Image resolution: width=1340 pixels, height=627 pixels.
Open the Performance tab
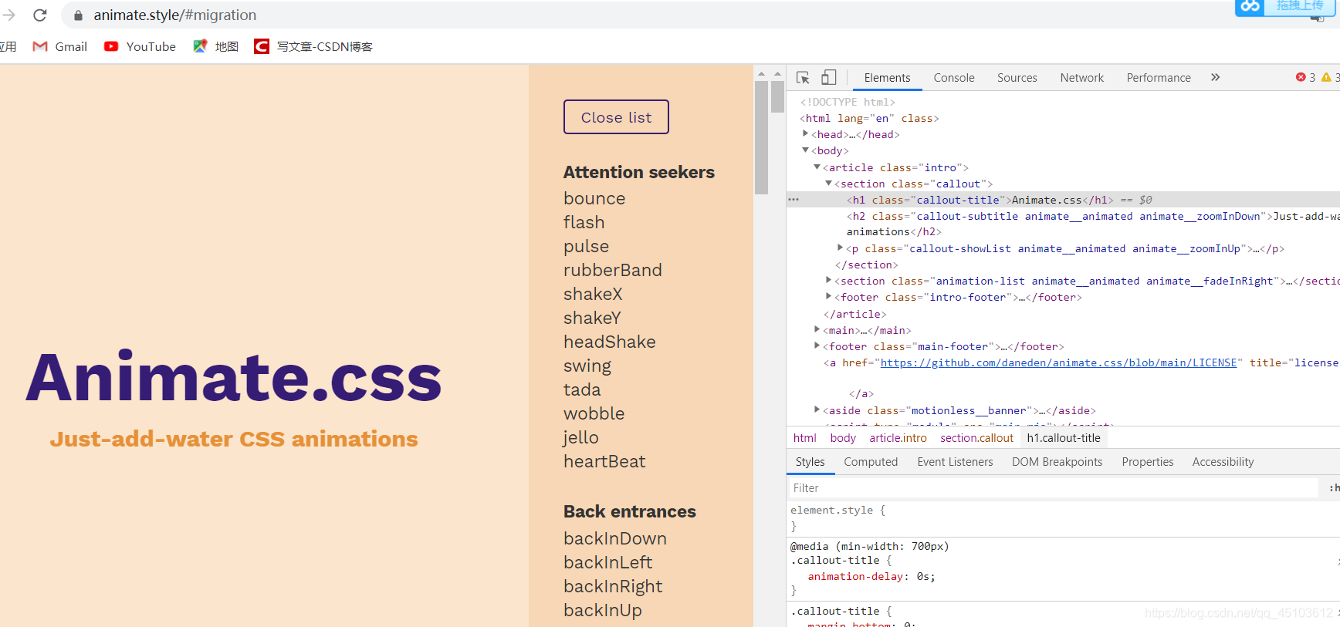(x=1159, y=77)
